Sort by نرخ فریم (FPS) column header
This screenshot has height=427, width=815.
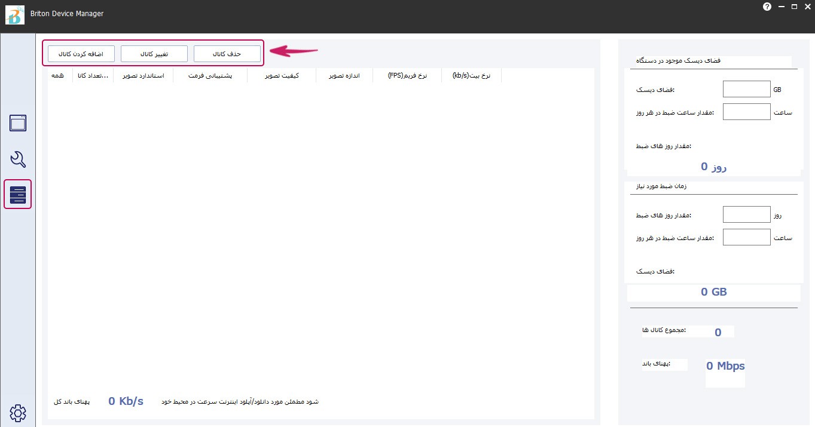(407, 76)
